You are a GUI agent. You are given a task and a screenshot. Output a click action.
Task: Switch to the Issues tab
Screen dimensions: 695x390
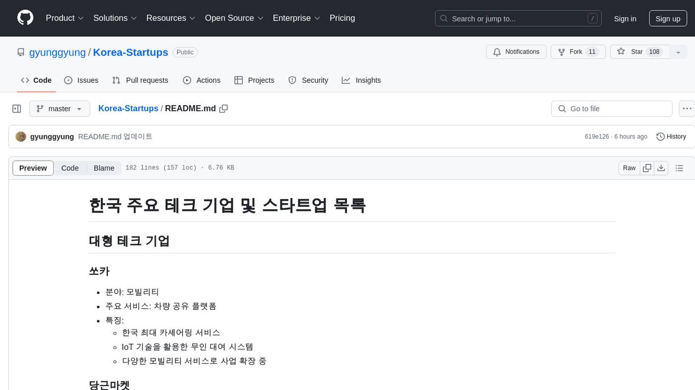coord(81,80)
